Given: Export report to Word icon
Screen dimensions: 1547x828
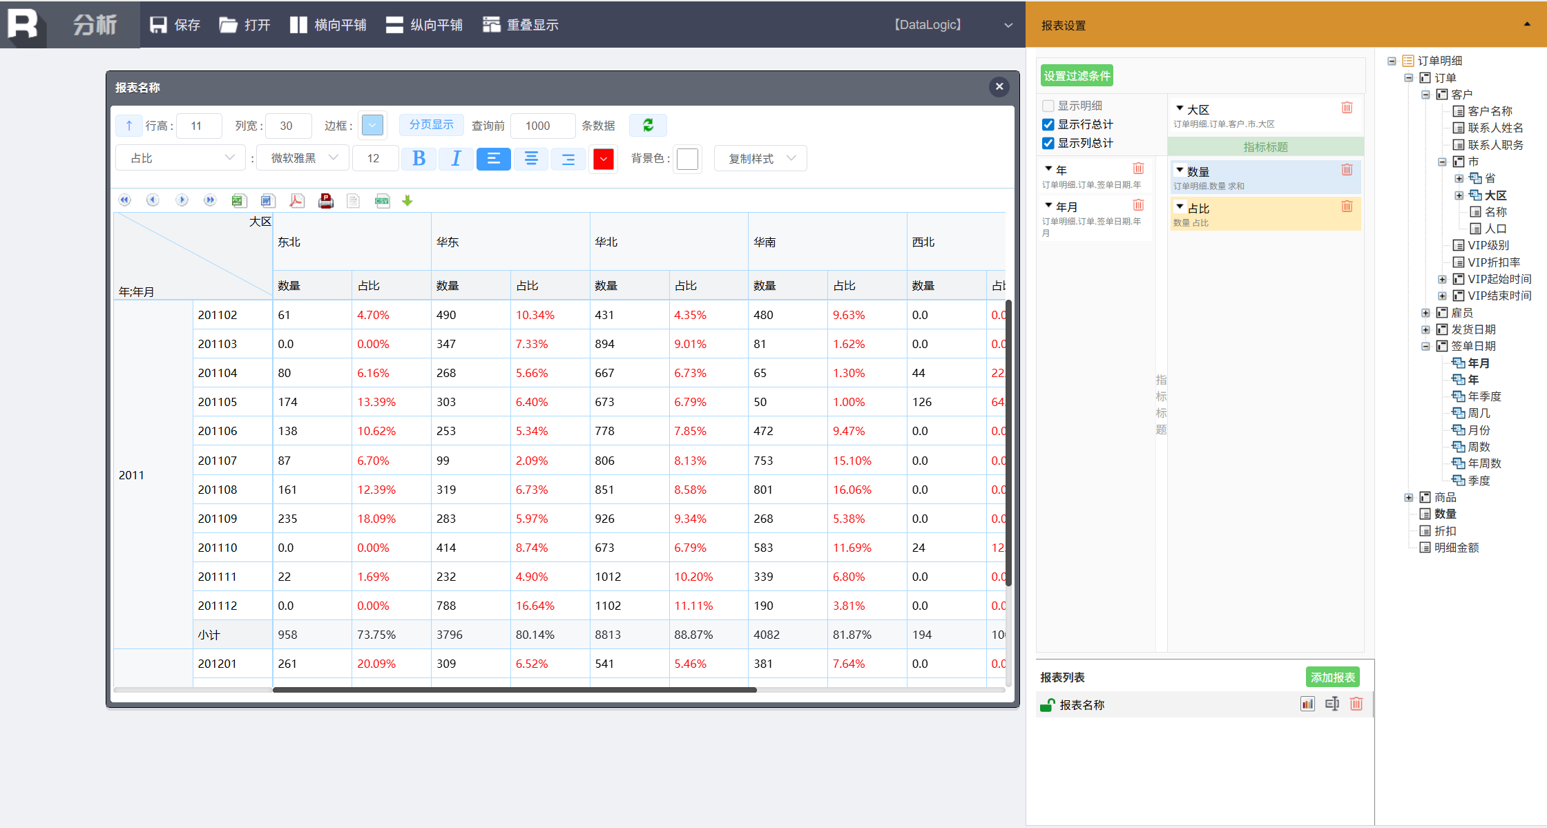Looking at the screenshot, I should pyautogui.click(x=267, y=201).
